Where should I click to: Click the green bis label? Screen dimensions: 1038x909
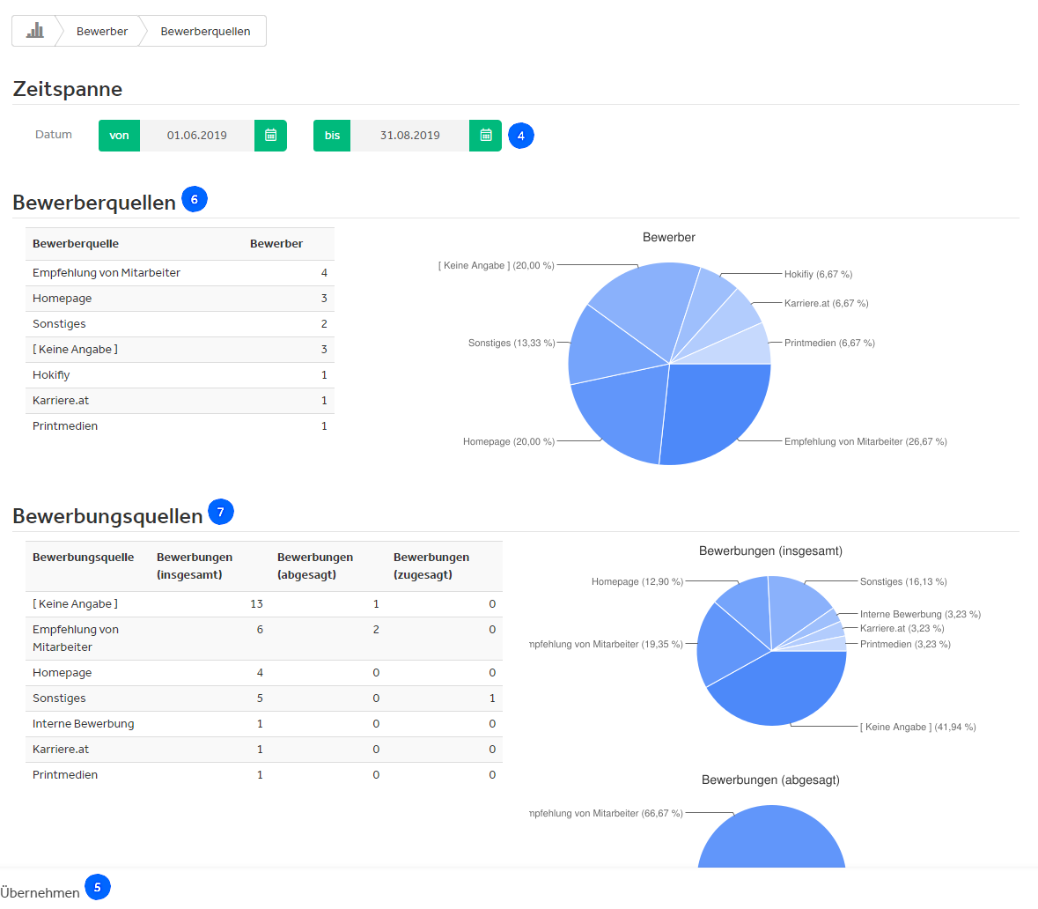click(332, 135)
